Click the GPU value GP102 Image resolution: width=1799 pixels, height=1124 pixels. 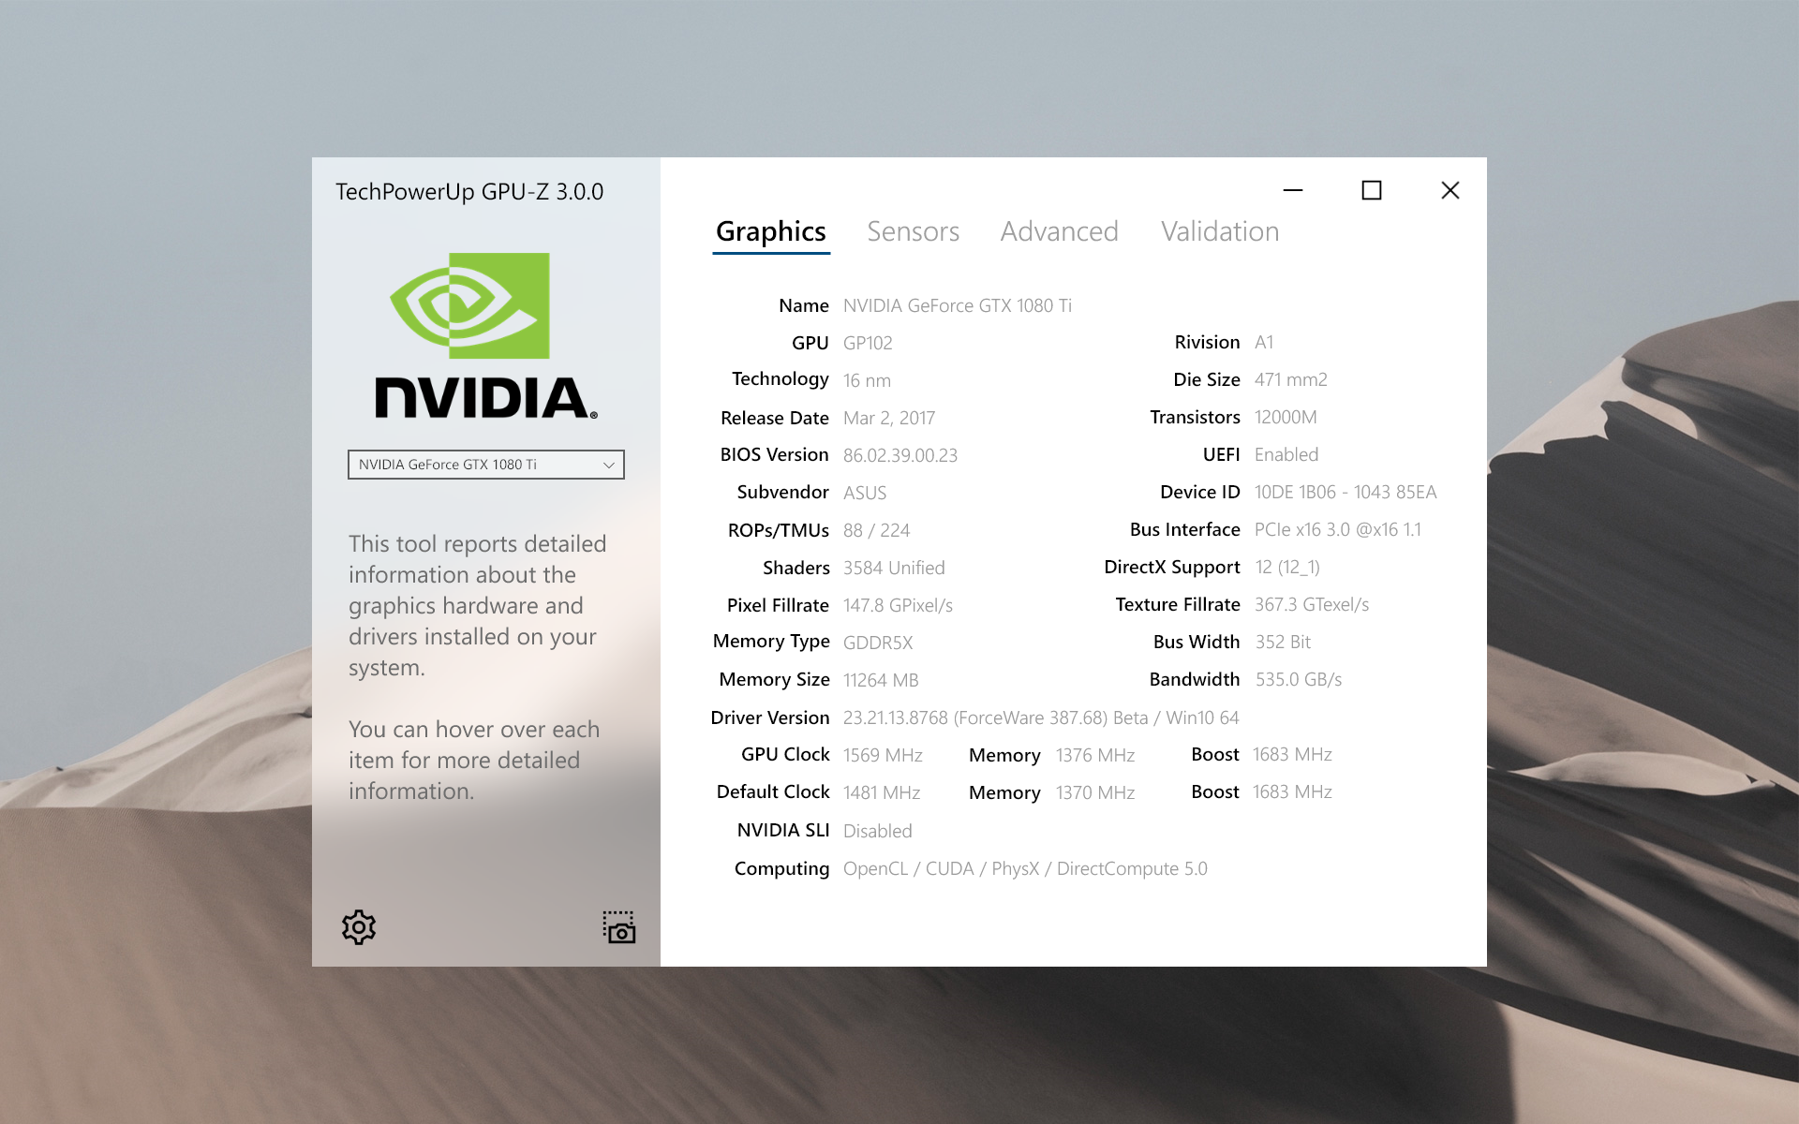point(868,343)
